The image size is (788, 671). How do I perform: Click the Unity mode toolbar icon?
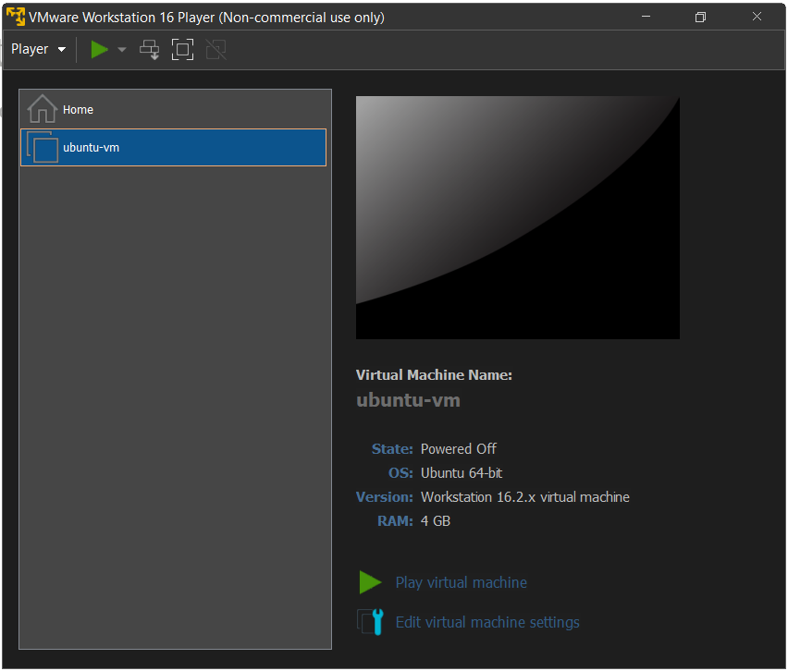pyautogui.click(x=216, y=50)
